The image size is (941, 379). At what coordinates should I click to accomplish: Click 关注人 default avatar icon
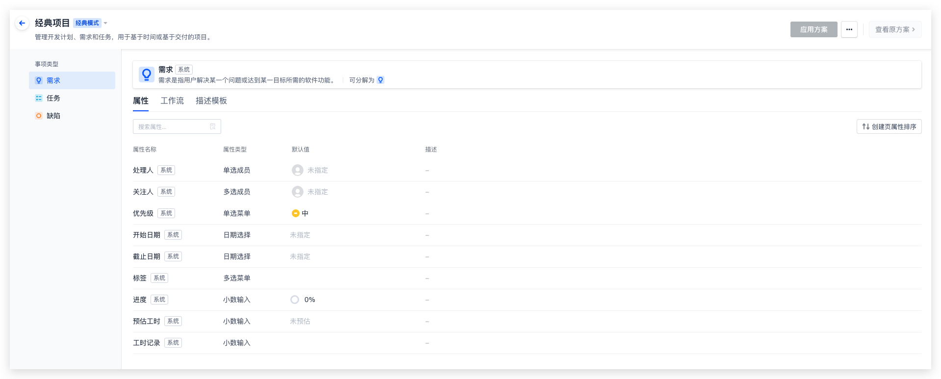tap(298, 192)
